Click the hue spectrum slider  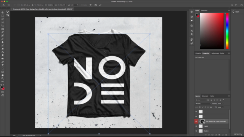[227, 31]
